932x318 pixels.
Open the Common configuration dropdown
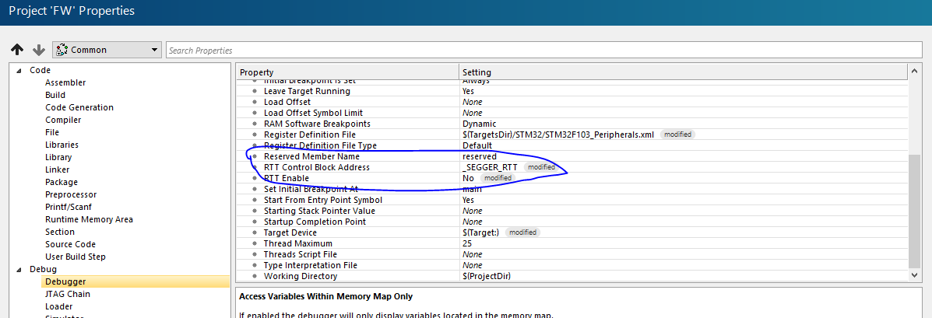tap(107, 50)
